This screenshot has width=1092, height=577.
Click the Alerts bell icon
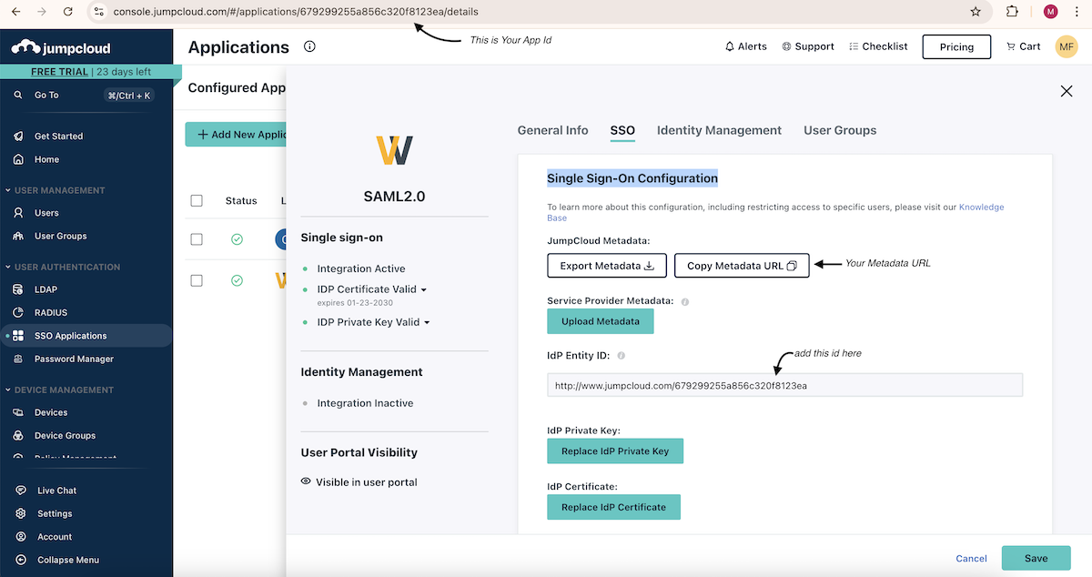730,46
